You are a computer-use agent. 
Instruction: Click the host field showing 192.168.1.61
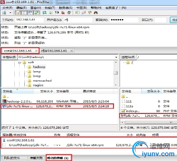coord(30,20)
